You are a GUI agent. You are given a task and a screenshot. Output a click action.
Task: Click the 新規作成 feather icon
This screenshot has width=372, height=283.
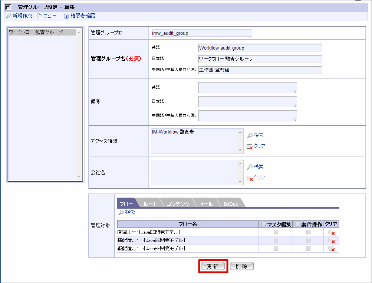click(9, 16)
